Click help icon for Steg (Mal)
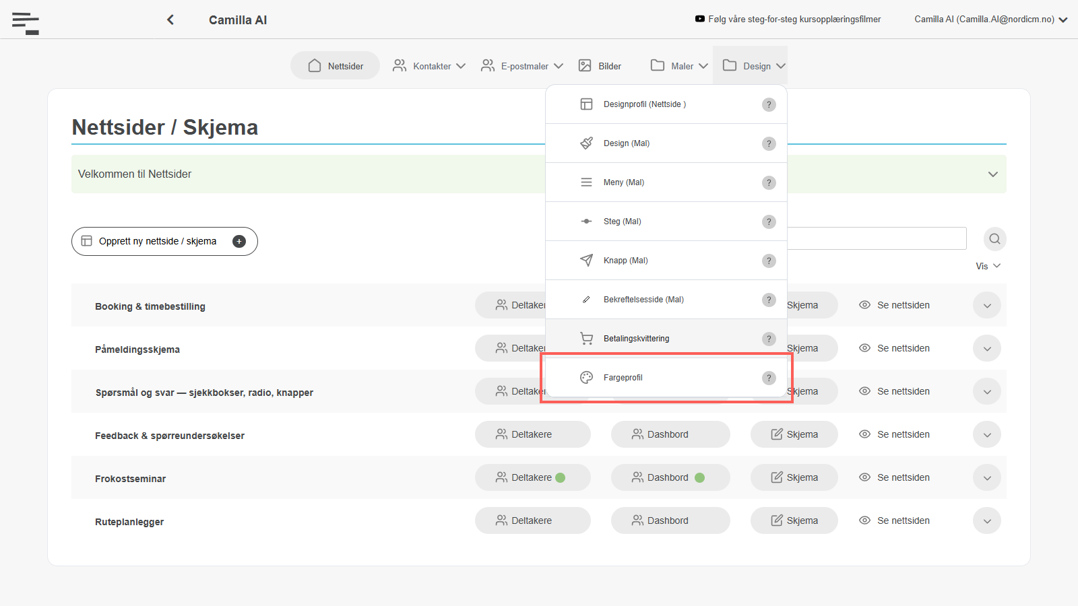1078x606 pixels. point(769,222)
